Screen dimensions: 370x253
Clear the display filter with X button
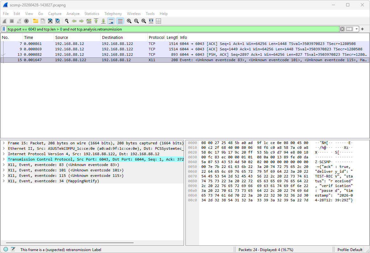[342, 29]
